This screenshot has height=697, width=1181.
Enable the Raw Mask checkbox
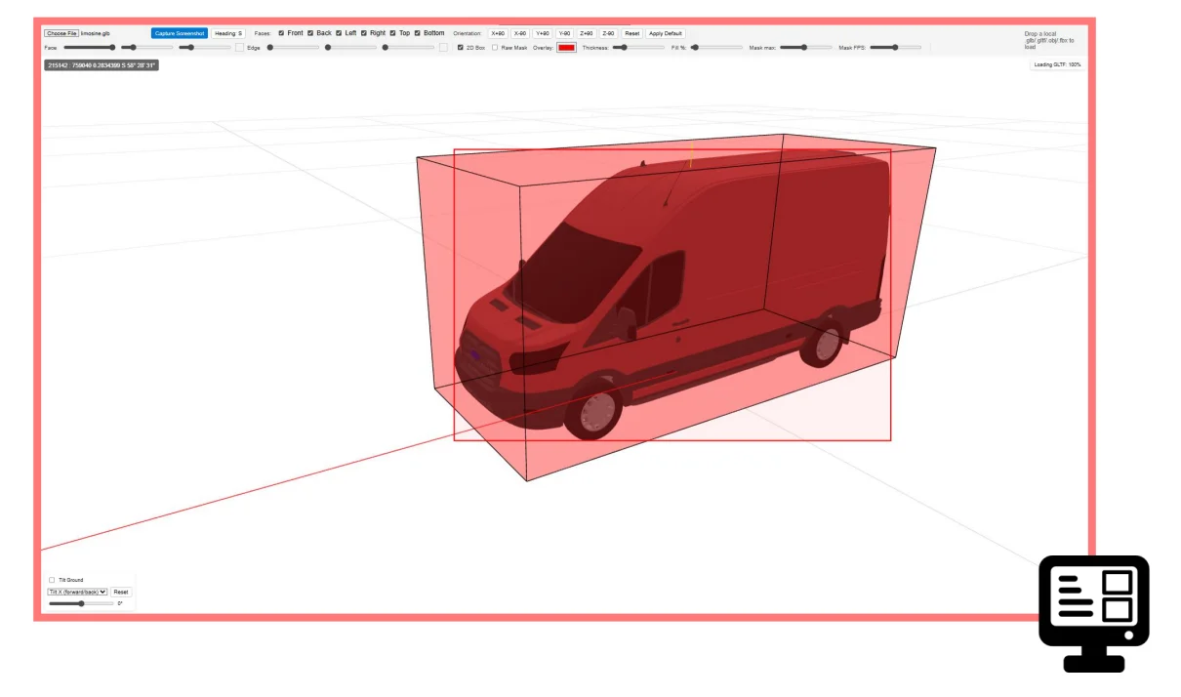495,47
